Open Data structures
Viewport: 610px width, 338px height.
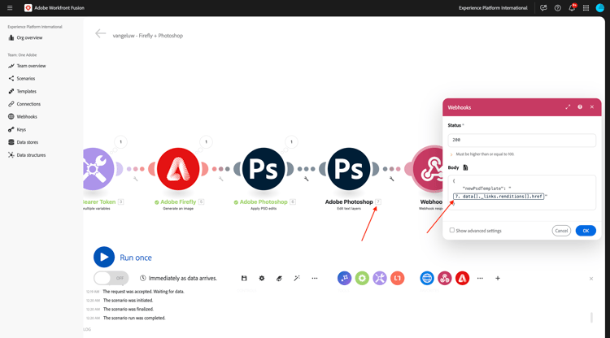point(31,155)
